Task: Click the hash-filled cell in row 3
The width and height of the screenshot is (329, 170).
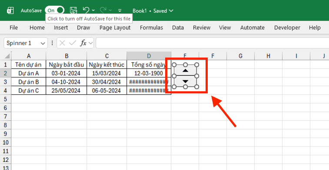Action: (x=149, y=82)
